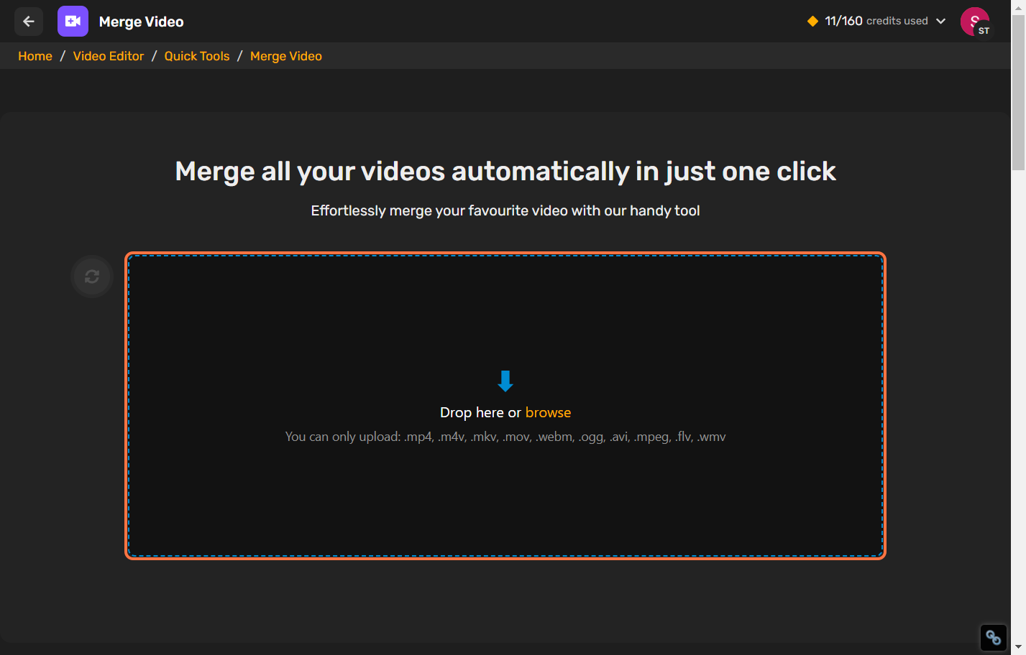Open the Video Editor breadcrumb link
Viewport: 1026px width, 655px height.
tap(108, 55)
